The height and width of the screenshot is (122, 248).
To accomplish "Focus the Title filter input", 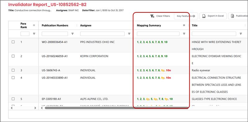I will click(x=214, y=34).
